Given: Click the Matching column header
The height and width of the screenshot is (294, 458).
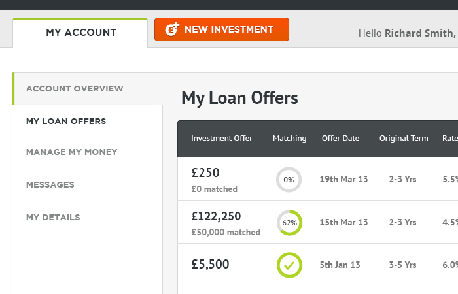Looking at the screenshot, I should pyautogui.click(x=289, y=139).
